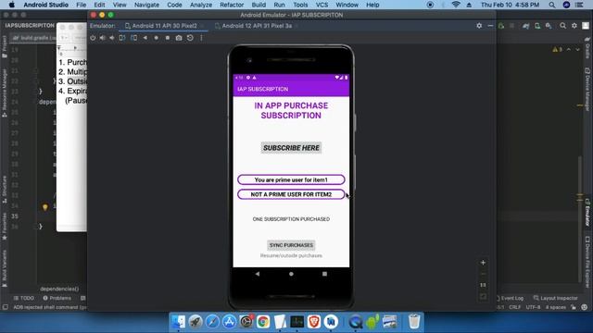The height and width of the screenshot is (333, 593).
Task: Click the yellow lightbulb intention icon
Action: coord(45,207)
